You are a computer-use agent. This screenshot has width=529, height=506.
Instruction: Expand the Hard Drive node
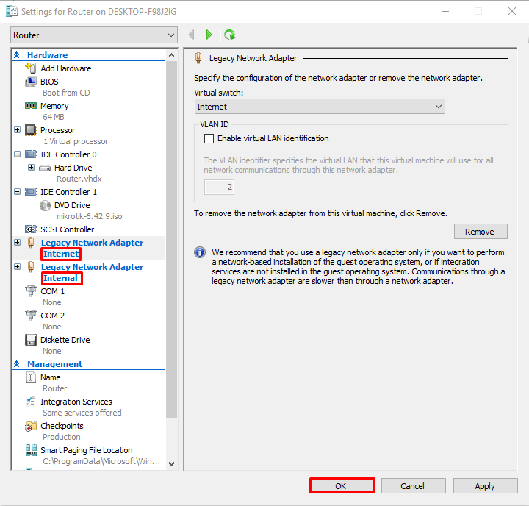[31, 168]
